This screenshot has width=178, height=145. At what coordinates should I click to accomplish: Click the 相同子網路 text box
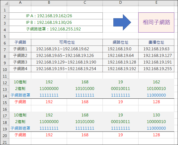pos(156,22)
